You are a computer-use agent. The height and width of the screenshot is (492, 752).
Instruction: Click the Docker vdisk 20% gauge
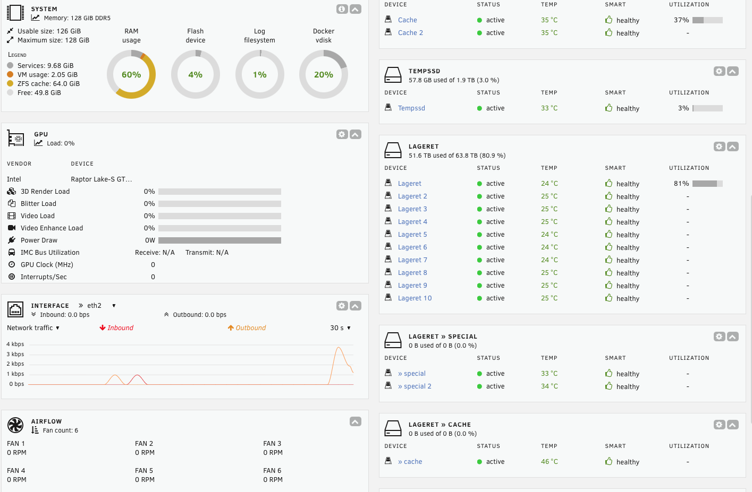pyautogui.click(x=324, y=74)
